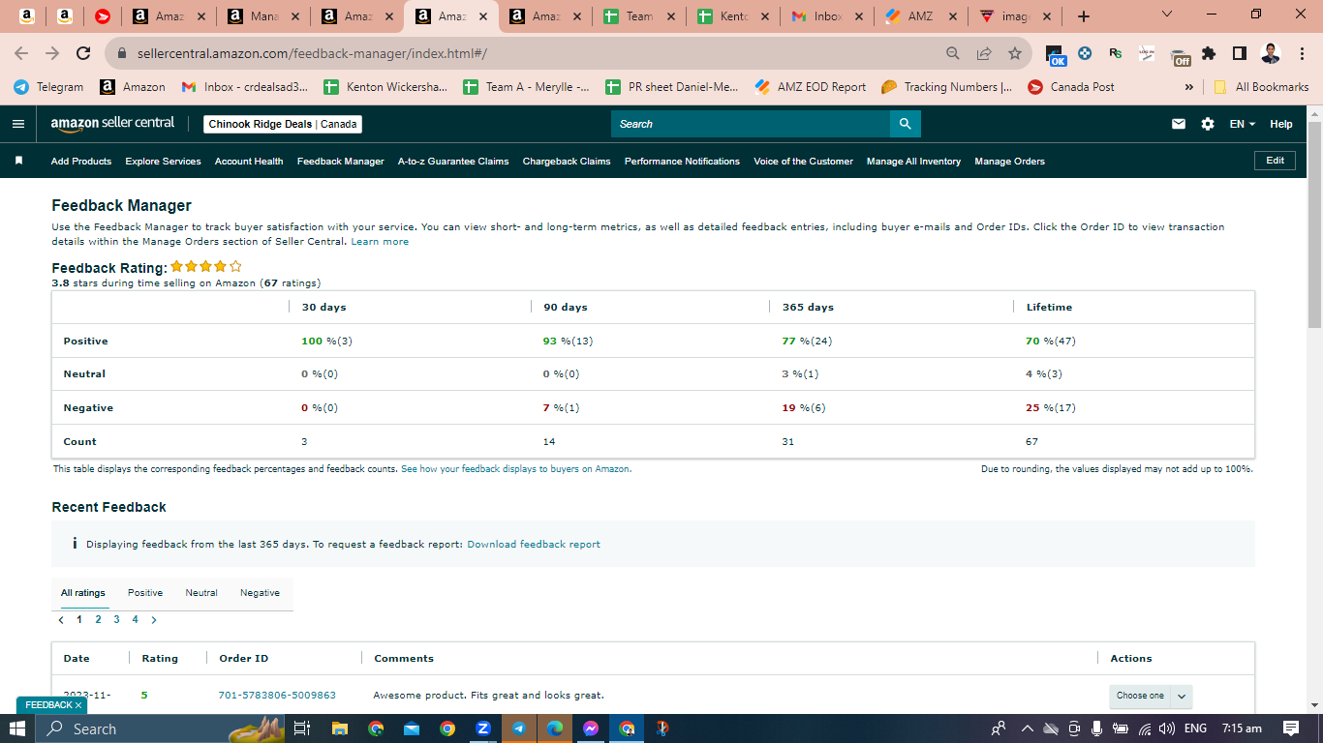Viewport: 1323px width, 743px height.
Task: Go to next feedback page arrow
Action: click(154, 620)
